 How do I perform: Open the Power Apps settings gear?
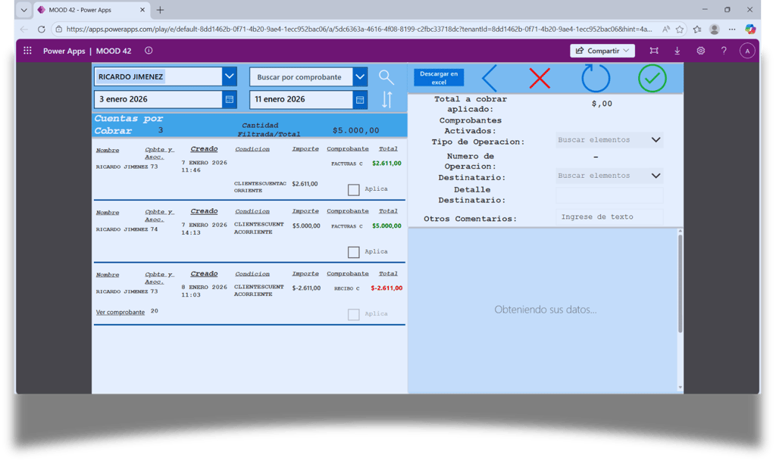(701, 51)
